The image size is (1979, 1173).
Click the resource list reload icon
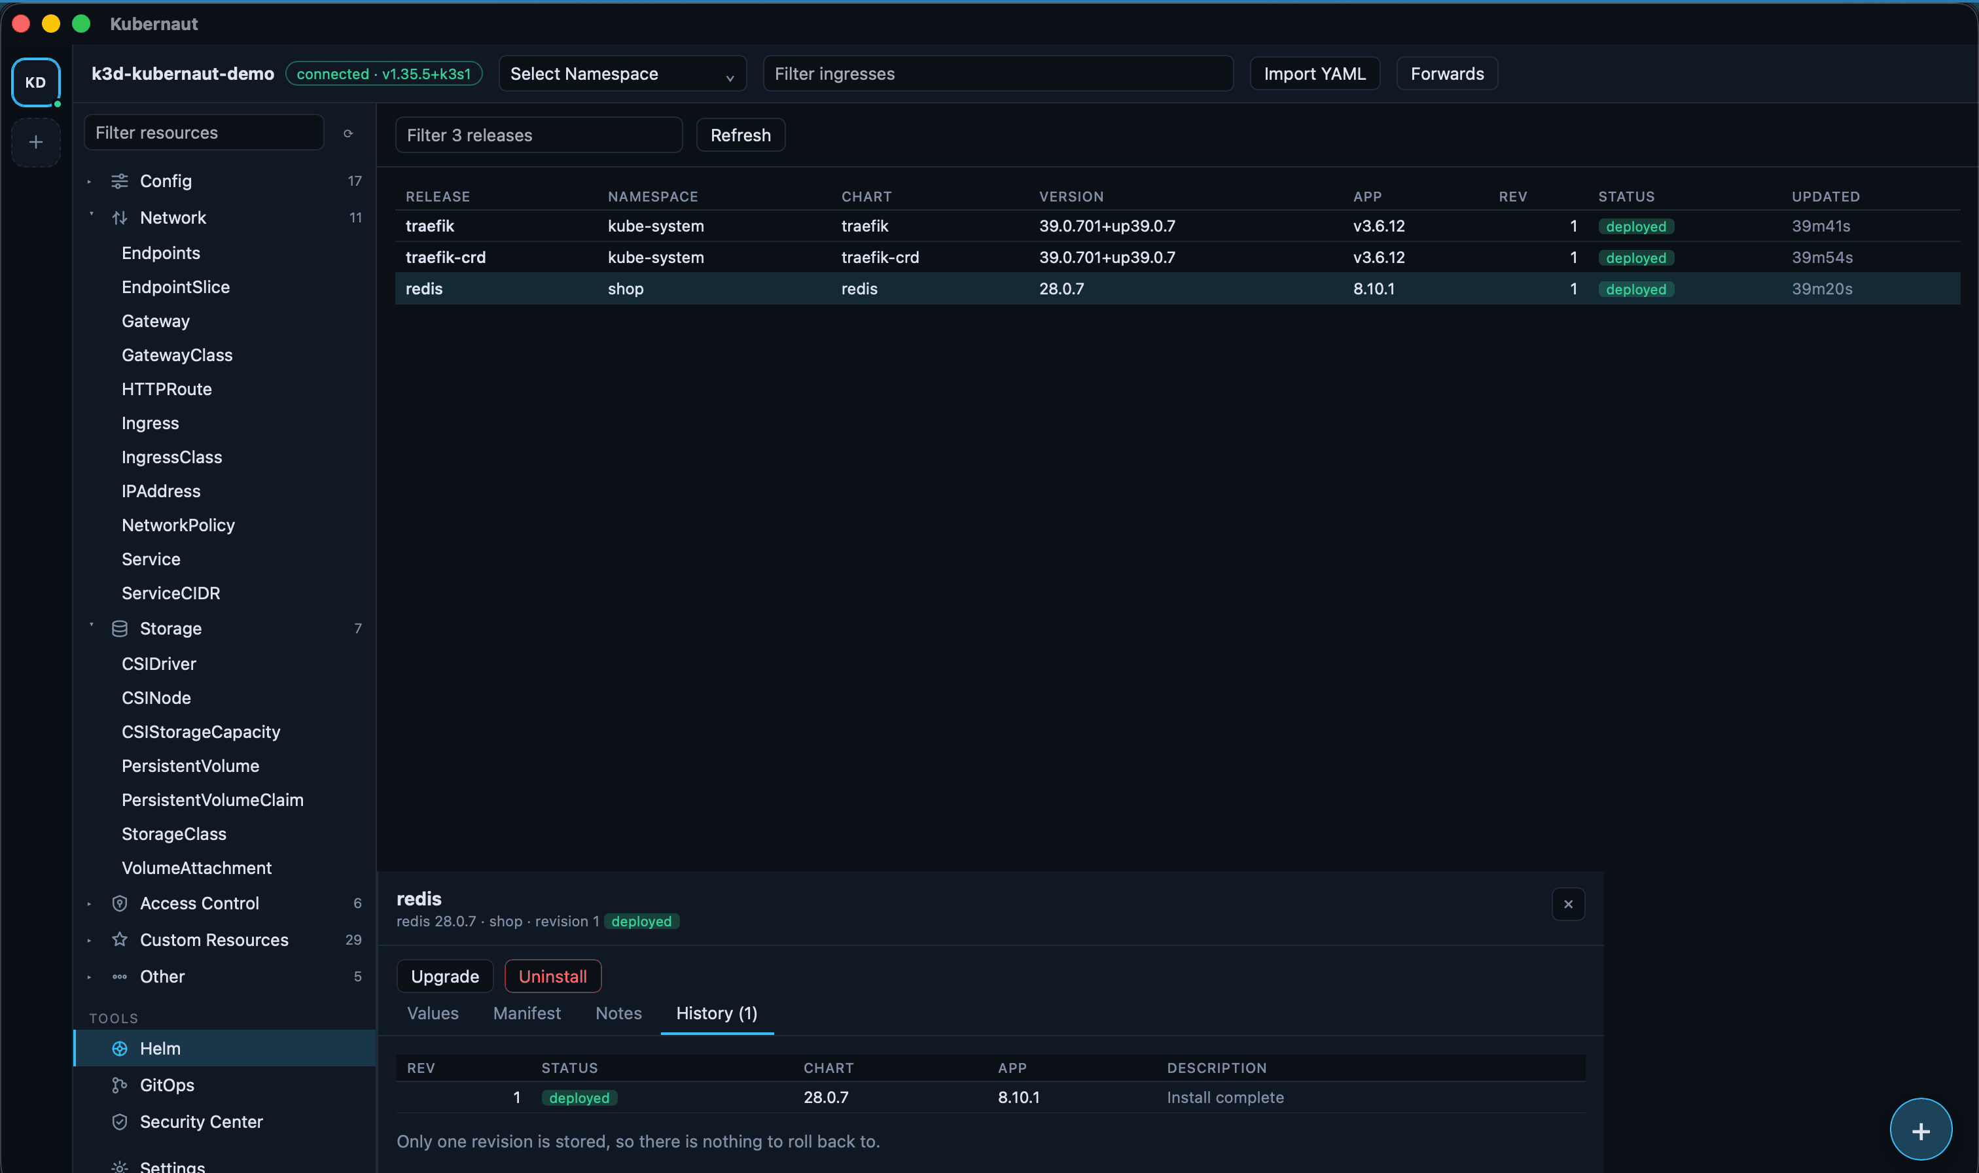pos(348,133)
